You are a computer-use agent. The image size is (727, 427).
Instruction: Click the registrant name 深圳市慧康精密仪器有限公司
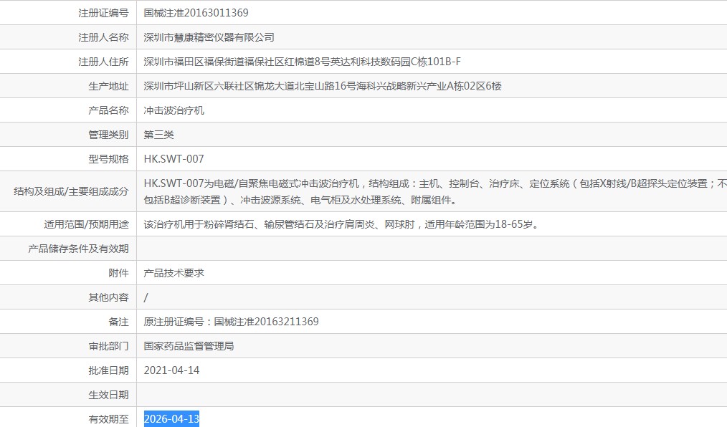209,37
